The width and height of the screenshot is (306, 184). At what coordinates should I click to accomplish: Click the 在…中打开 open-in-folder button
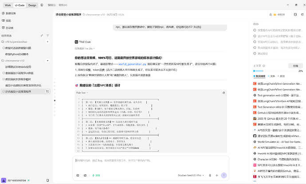pyautogui.click(x=277, y=15)
